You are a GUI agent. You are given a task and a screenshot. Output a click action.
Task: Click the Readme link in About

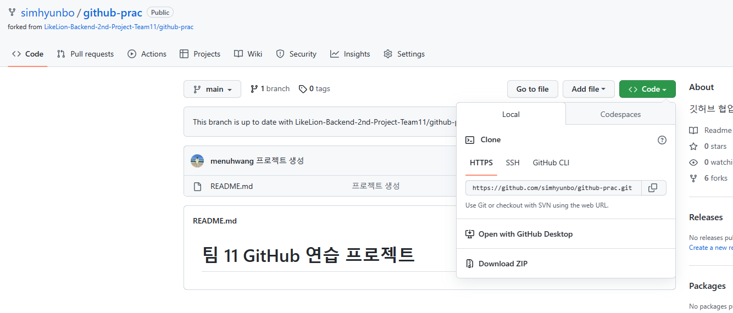pyautogui.click(x=710, y=131)
